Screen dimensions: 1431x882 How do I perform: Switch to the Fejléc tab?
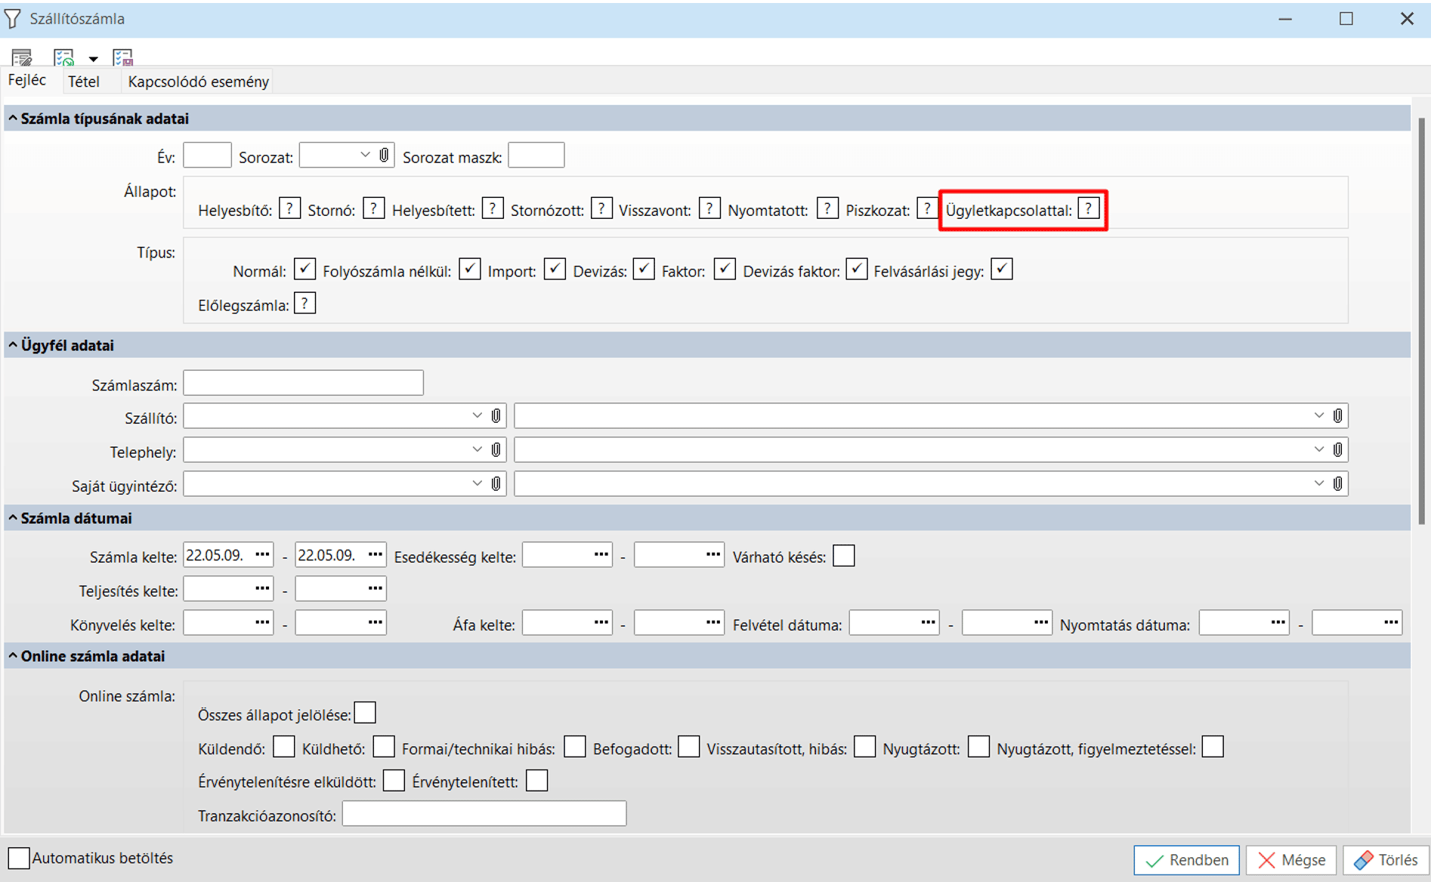tap(27, 80)
